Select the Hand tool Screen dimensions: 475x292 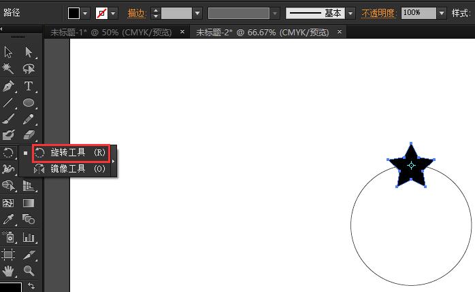pyautogui.click(x=8, y=271)
